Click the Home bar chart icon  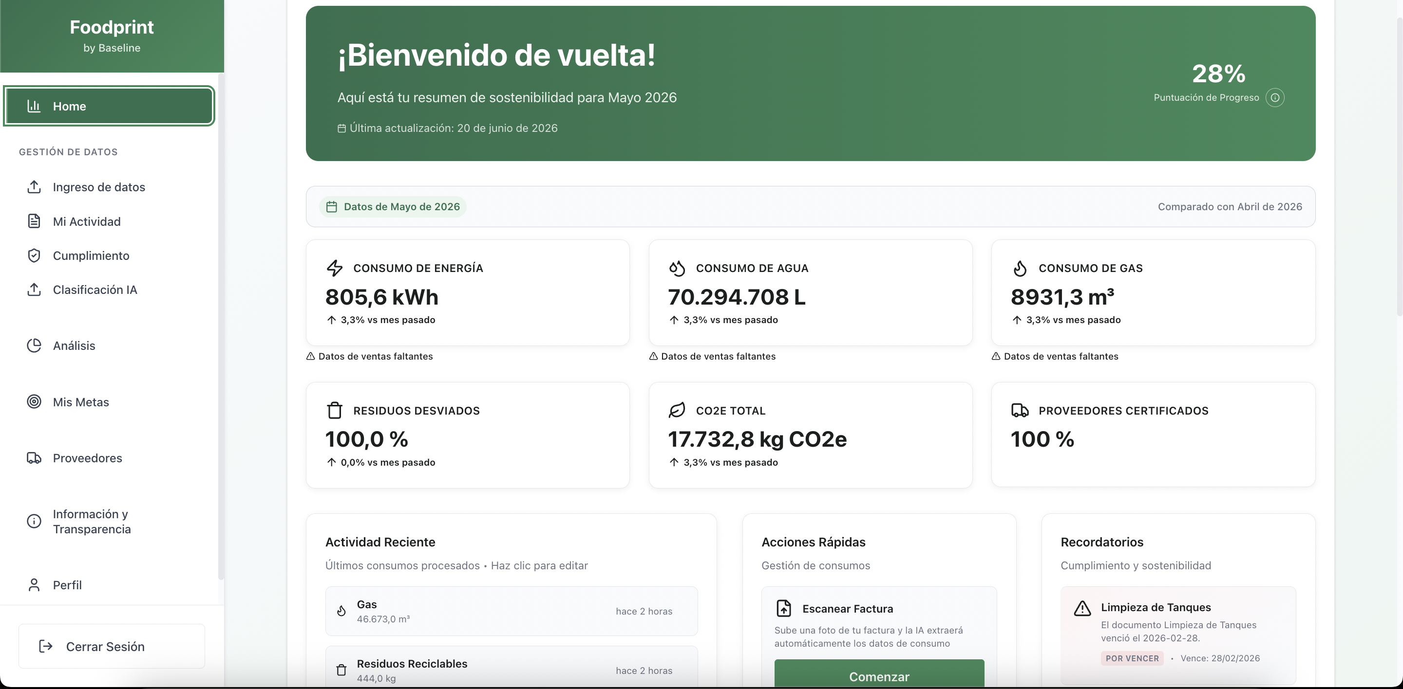point(34,106)
